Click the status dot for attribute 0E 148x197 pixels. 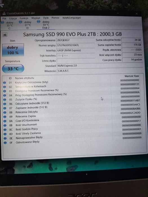point(5,138)
